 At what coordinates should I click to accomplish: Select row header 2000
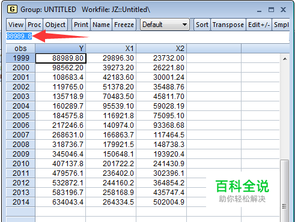click(x=20, y=68)
